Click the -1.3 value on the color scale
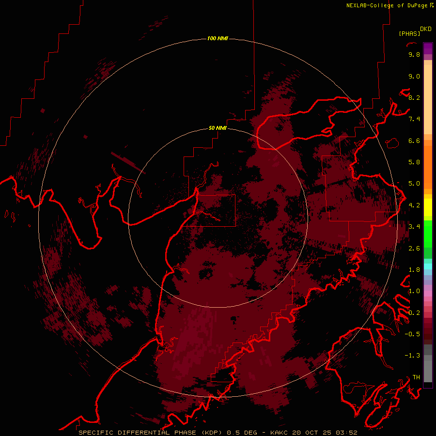436x436 pixels. [412, 356]
